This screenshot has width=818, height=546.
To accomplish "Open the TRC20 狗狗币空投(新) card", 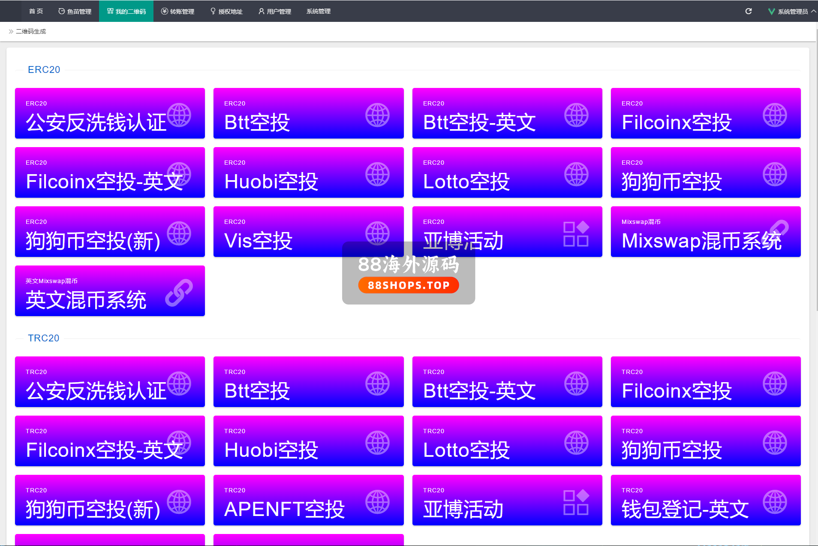I will point(110,500).
